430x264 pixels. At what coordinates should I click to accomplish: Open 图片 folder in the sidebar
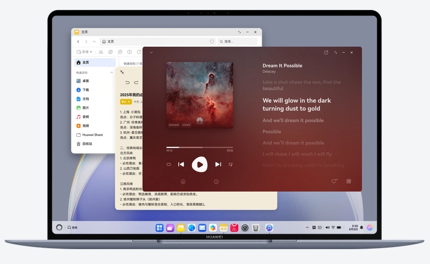[83, 108]
